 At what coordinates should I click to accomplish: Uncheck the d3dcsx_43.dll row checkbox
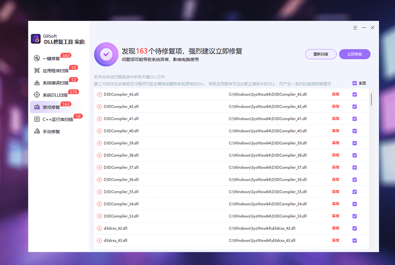tap(354, 241)
